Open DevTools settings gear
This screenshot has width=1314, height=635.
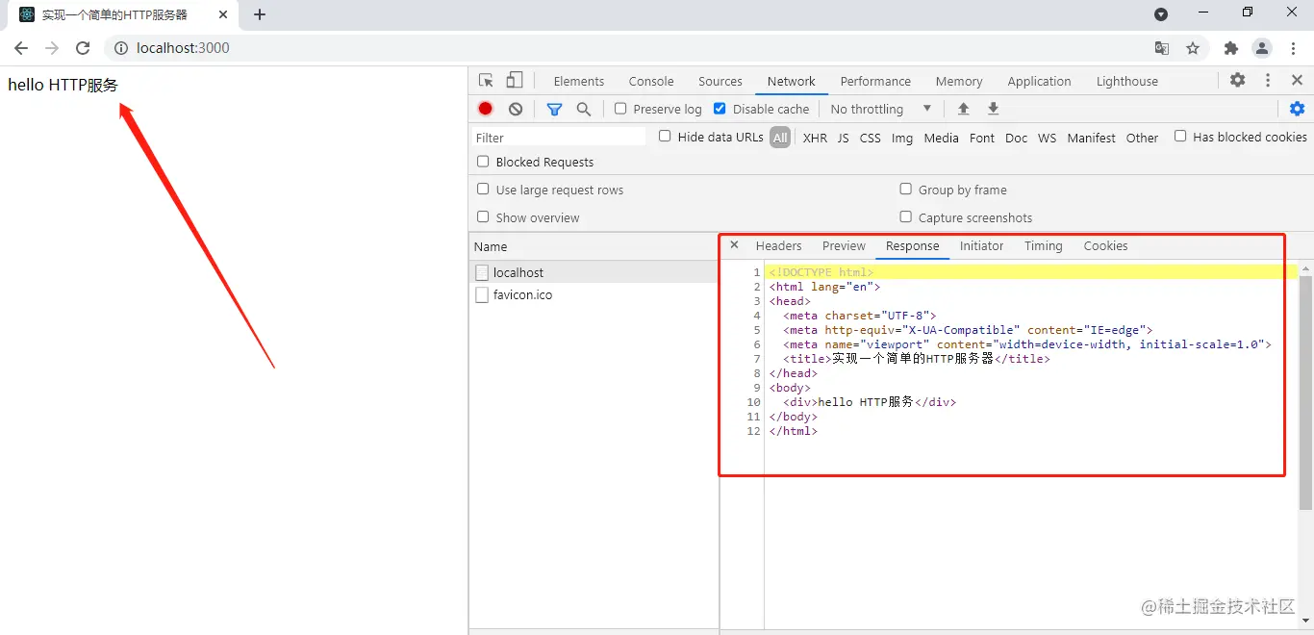1238,81
